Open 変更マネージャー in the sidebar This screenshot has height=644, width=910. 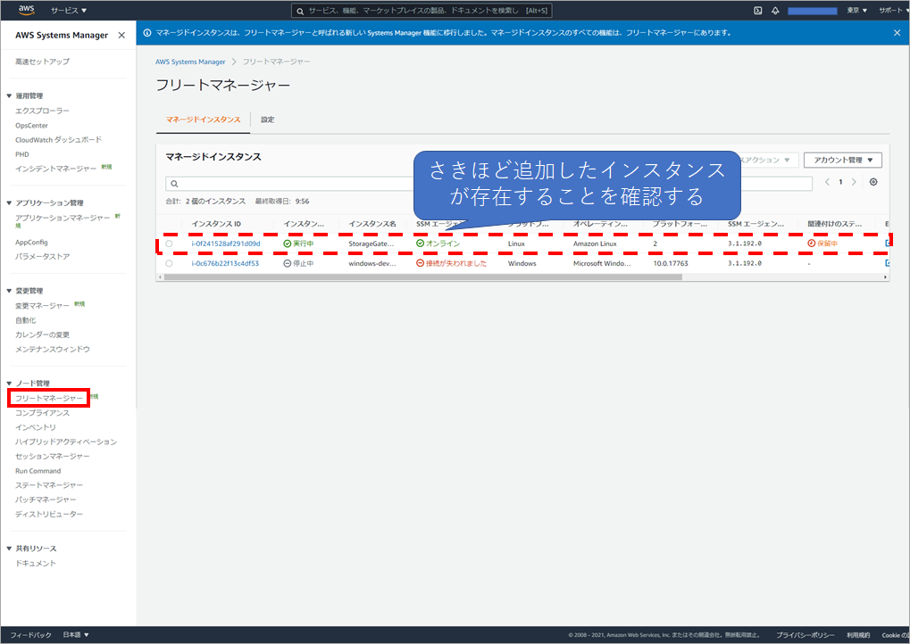click(42, 305)
